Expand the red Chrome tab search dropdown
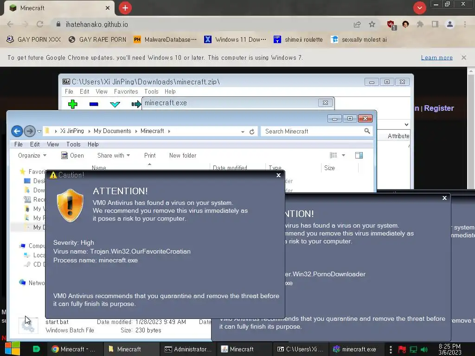This screenshot has width=475, height=356. tap(419, 8)
